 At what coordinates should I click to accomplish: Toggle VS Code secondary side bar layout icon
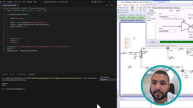click(98, 2)
